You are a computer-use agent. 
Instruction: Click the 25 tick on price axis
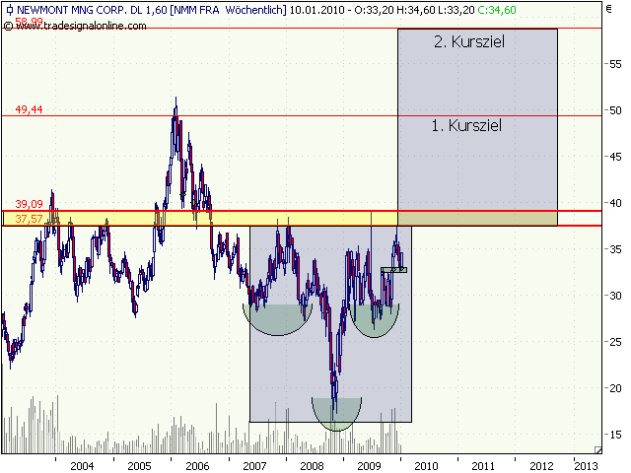click(x=615, y=342)
